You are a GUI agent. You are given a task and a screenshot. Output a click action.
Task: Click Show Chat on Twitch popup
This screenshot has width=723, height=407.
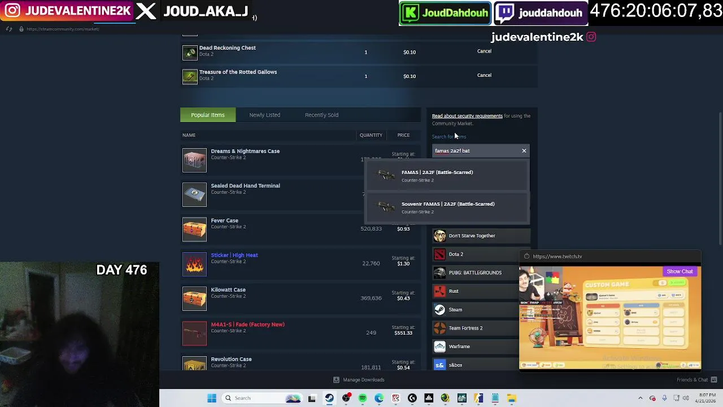[680, 271]
